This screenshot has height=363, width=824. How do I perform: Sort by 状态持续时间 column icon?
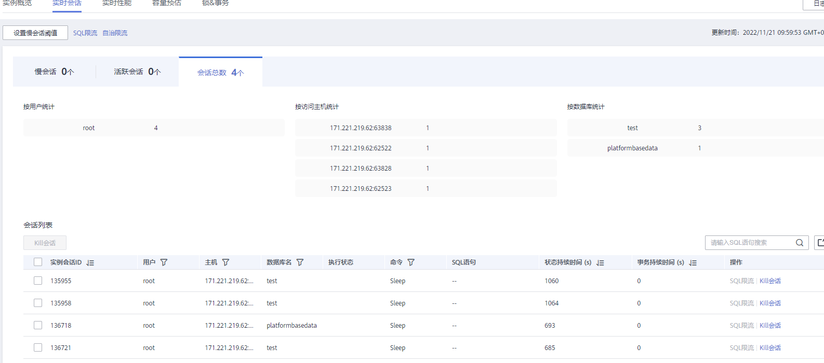(601, 263)
